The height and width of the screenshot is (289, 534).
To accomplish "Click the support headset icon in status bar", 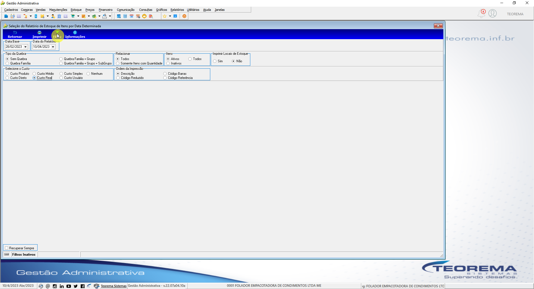I will point(41,286).
